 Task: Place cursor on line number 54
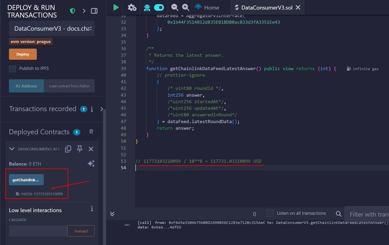pos(124,168)
